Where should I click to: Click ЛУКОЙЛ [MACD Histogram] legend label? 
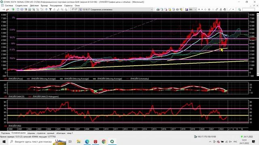(46, 97)
